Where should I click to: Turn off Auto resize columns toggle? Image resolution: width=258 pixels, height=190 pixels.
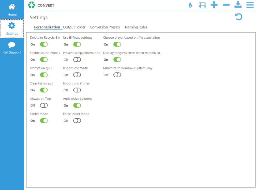[77, 106]
